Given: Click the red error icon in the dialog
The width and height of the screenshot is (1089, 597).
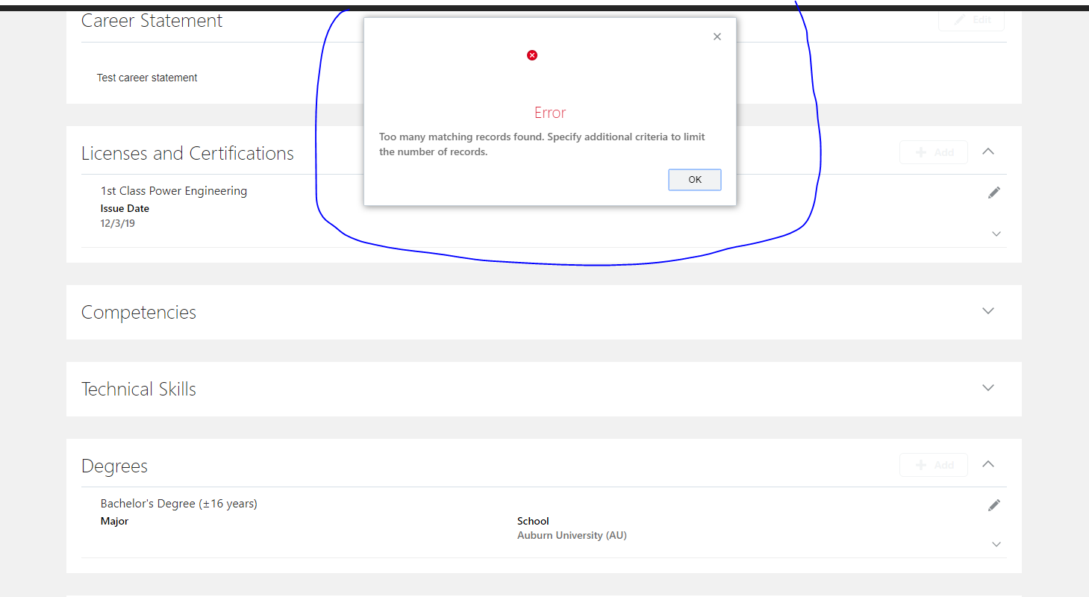Looking at the screenshot, I should click(x=531, y=54).
